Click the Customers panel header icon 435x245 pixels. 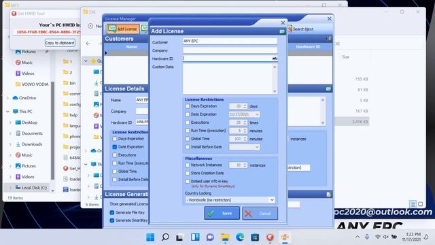[x=329, y=39]
